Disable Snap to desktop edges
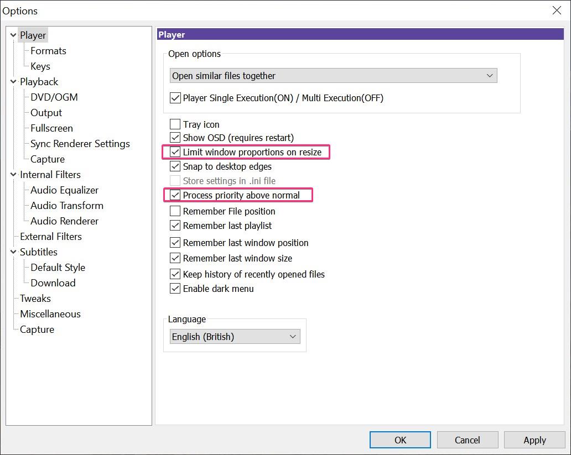Screen dimensions: 571x455 click(175, 166)
